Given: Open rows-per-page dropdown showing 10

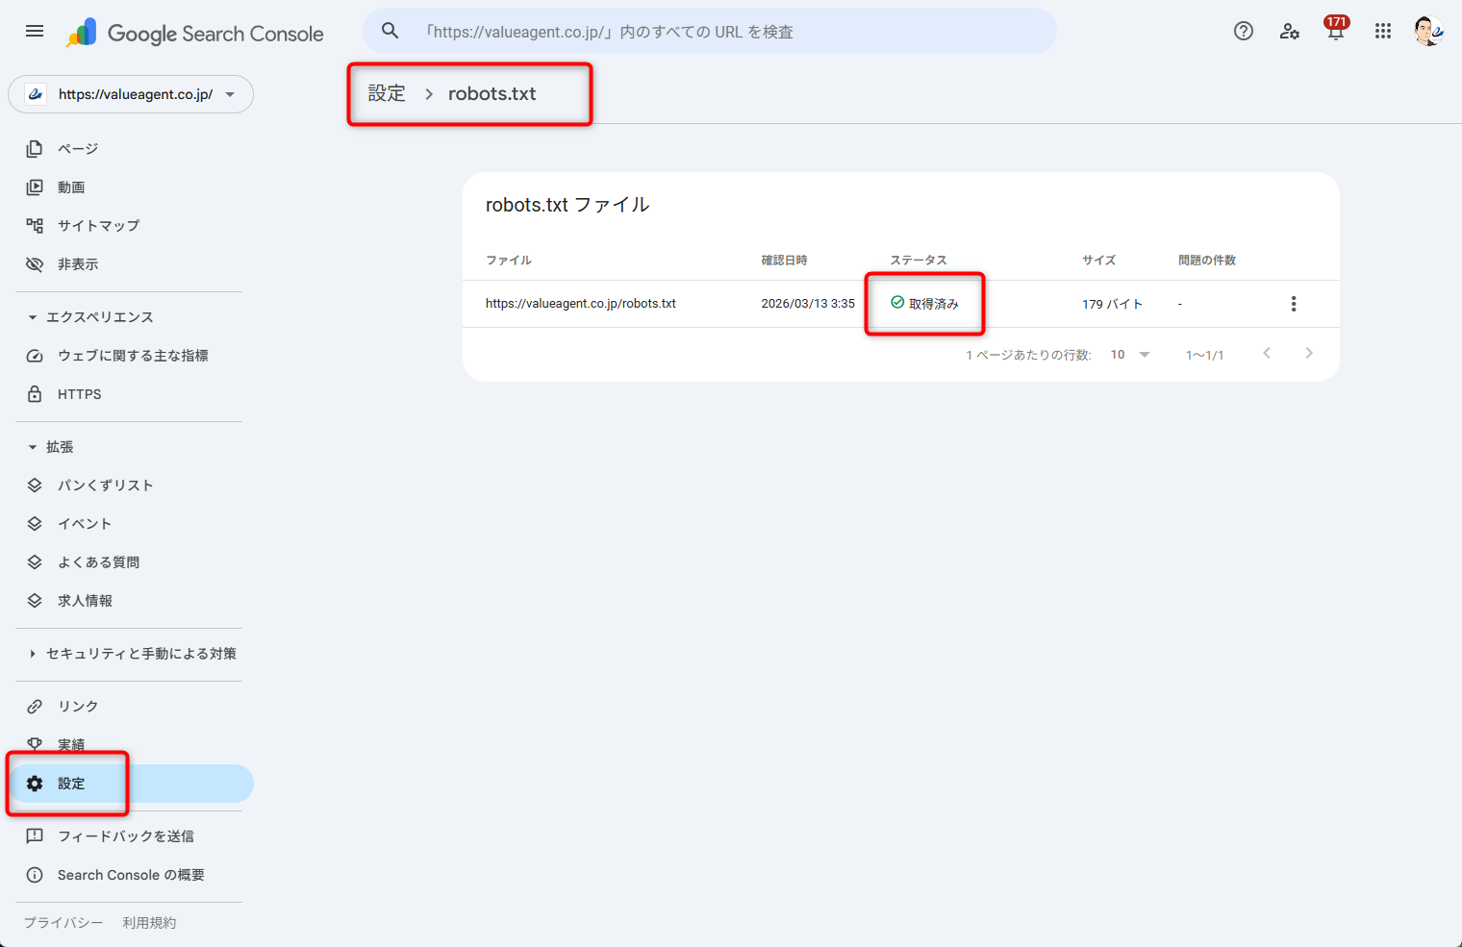Looking at the screenshot, I should (x=1130, y=355).
